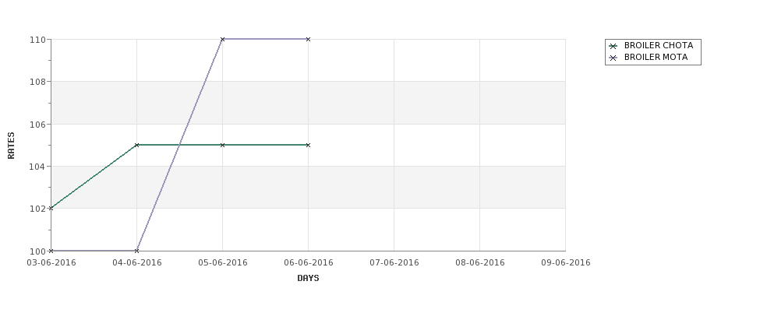Select BROILER CHOTA data point at 03-06-2016
Image resolution: width=760 pixels, height=334 pixels.
pos(51,208)
